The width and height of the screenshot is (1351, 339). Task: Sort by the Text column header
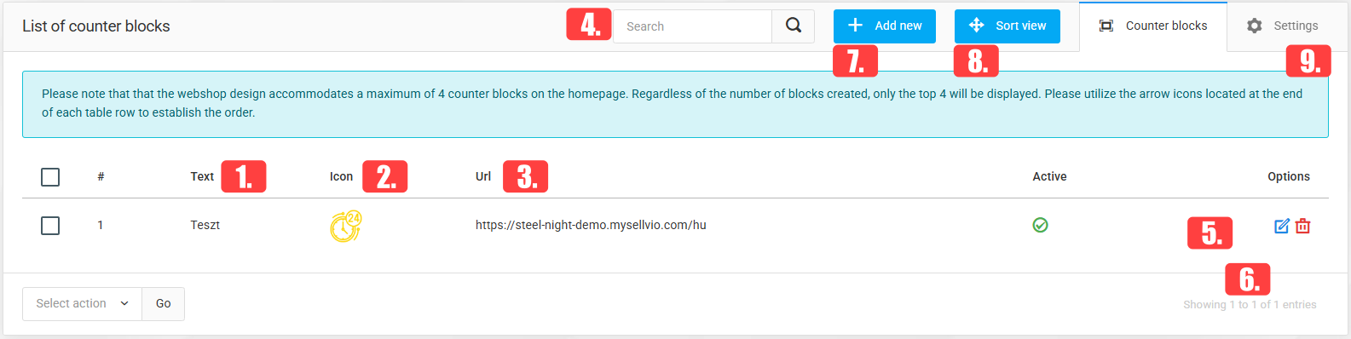(x=202, y=176)
